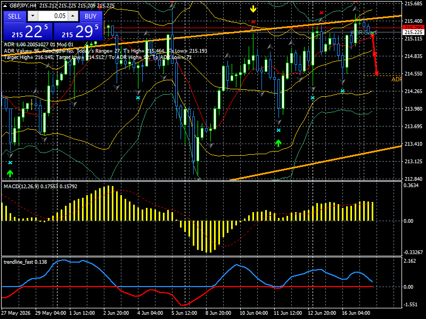
Task: Click the 11 Jun 12:00 time label
Action: tap(288, 313)
